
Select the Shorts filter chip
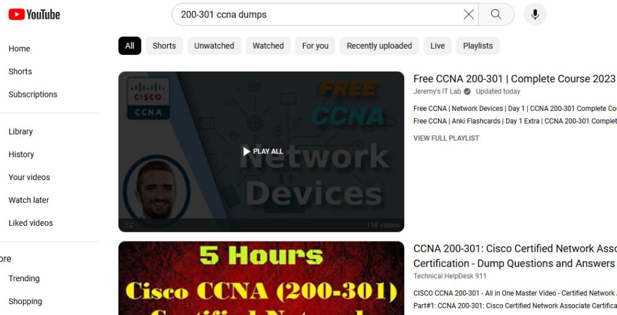[x=164, y=46]
